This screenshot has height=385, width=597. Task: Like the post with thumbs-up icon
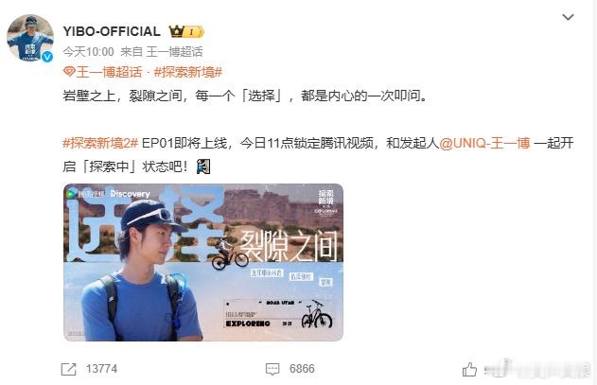[x=469, y=369]
